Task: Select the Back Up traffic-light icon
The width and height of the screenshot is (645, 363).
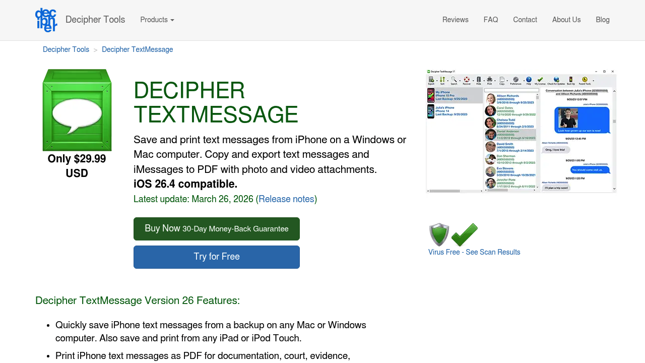Action: coord(570,79)
